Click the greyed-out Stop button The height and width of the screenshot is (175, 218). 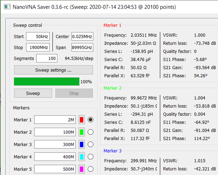tap(74, 93)
